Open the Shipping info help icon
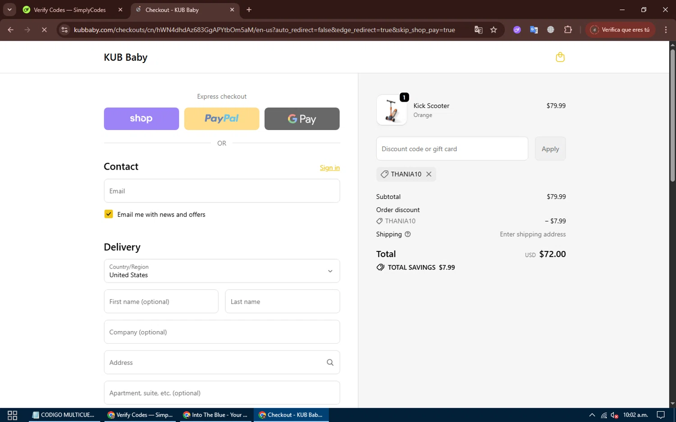Image resolution: width=676 pixels, height=422 pixels. coord(408,234)
